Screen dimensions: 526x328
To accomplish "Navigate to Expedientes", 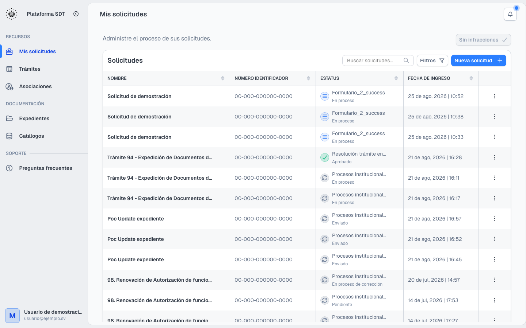I will 34,118.
